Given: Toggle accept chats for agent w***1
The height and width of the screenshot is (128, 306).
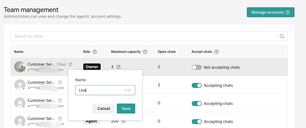Looking at the screenshot, I should [x=196, y=104].
